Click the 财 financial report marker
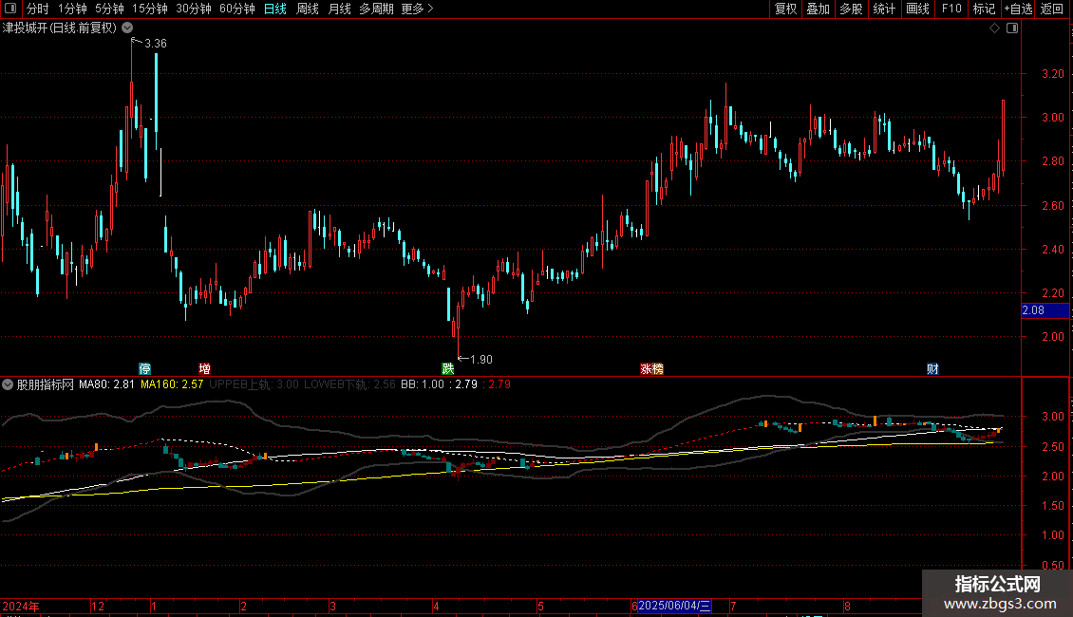 click(932, 368)
